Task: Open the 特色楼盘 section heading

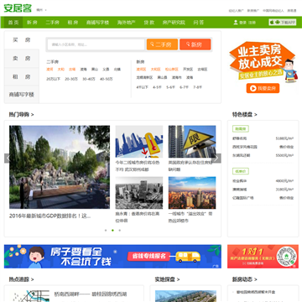Action: 244,115
